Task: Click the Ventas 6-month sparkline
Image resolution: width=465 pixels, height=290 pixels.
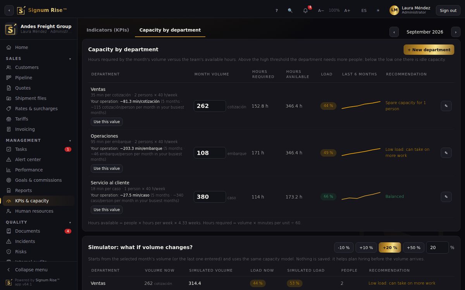Action: coord(361,105)
